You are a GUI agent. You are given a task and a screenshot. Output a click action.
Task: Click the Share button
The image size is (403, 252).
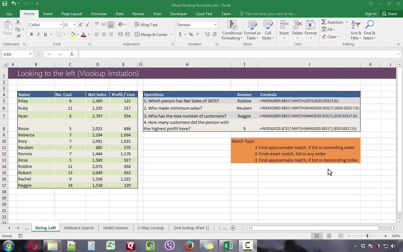(389, 14)
